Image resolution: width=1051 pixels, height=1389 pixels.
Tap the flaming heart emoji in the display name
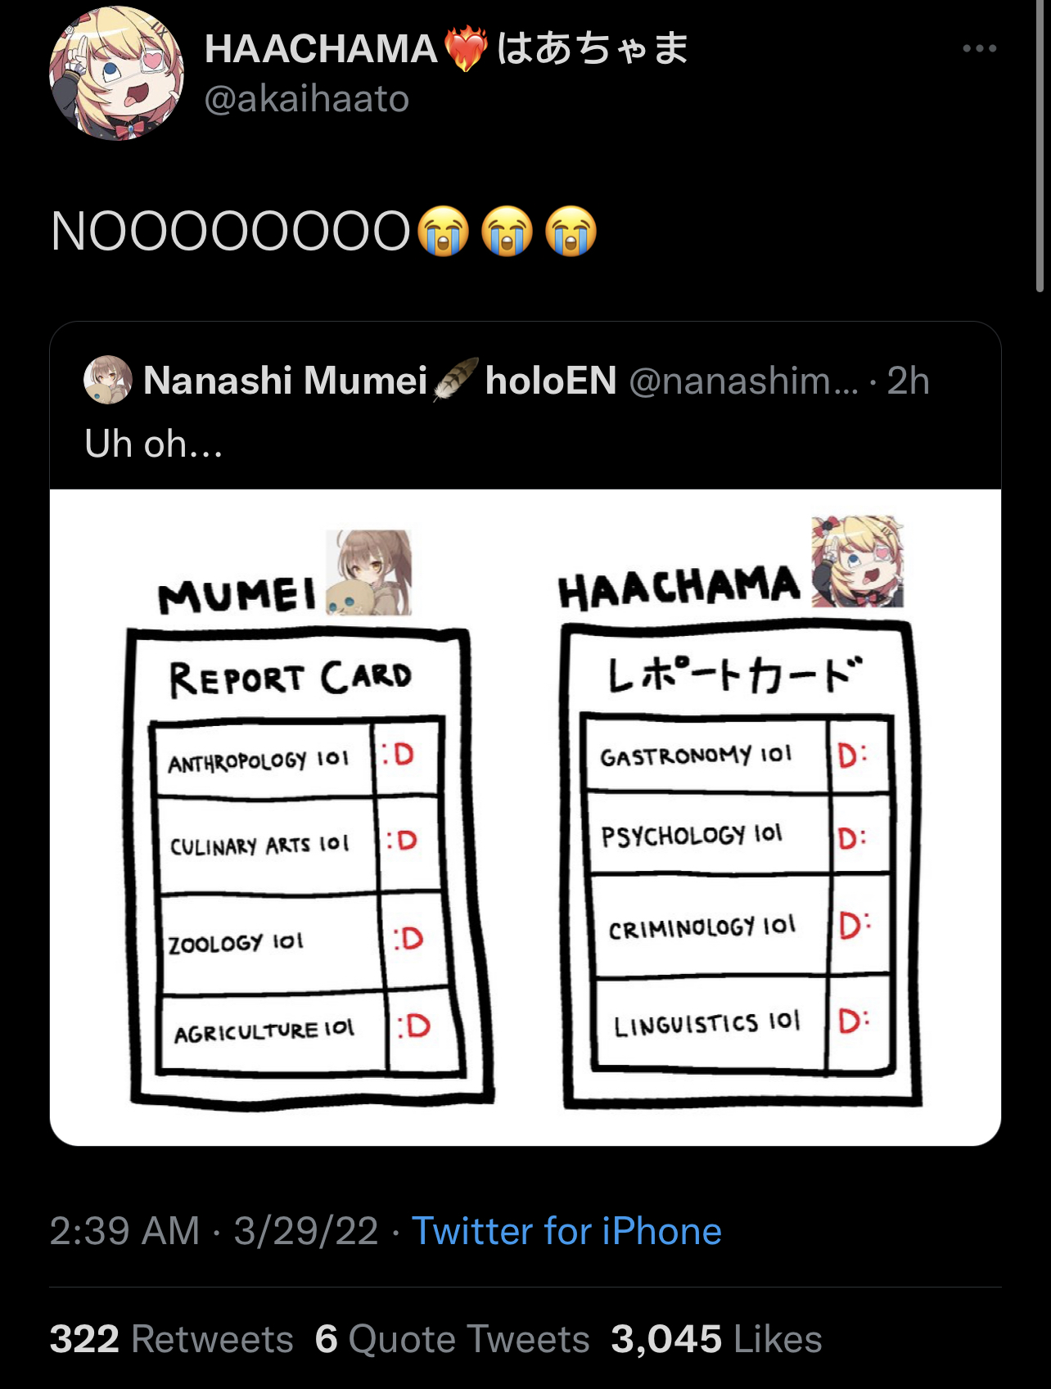[467, 48]
